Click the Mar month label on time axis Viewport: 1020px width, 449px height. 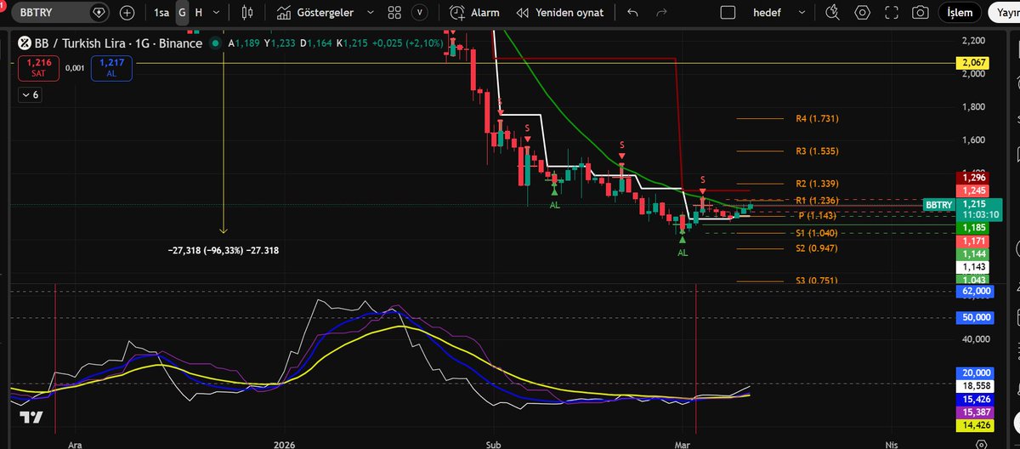point(682,443)
